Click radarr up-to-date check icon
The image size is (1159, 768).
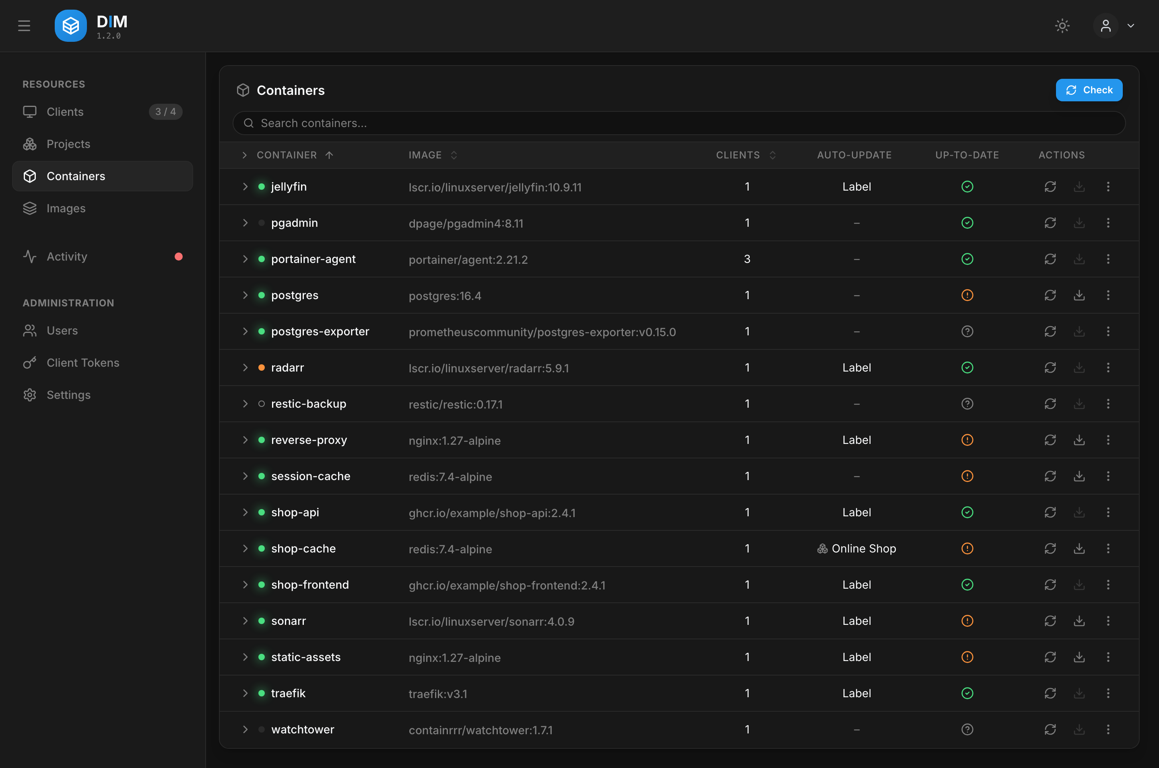coord(967,368)
